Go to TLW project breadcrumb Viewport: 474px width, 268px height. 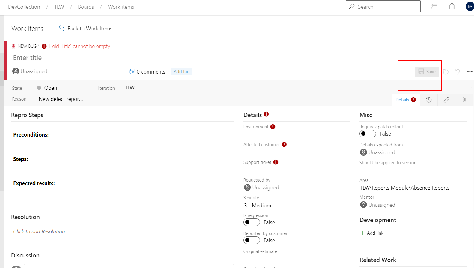tap(59, 7)
